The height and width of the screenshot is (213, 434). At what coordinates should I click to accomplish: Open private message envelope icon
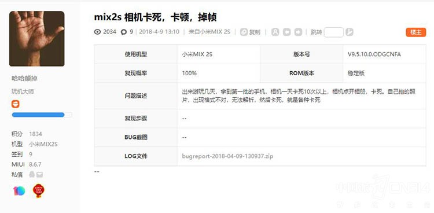[x=39, y=175]
